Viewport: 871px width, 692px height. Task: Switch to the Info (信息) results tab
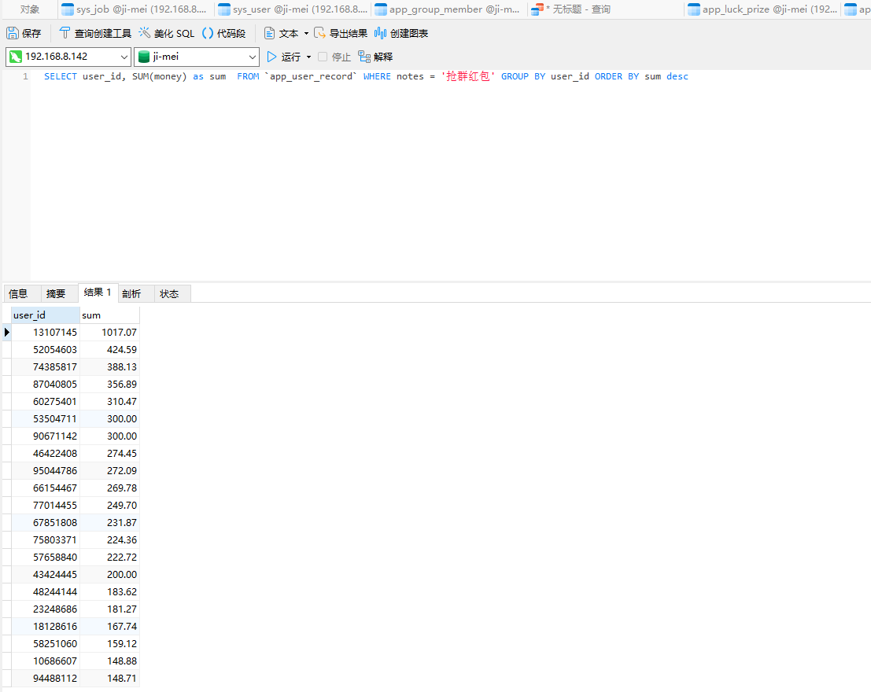[x=18, y=294]
